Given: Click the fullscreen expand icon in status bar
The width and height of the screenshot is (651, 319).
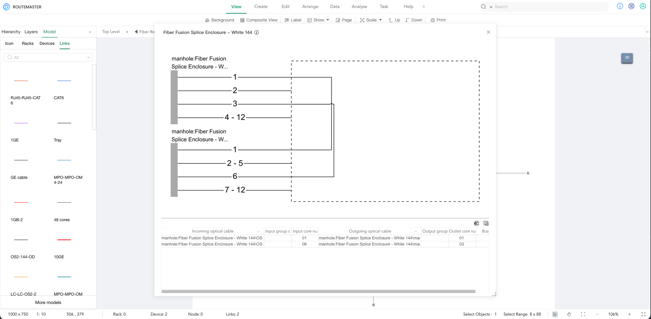Looking at the screenshot, I should (643, 314).
